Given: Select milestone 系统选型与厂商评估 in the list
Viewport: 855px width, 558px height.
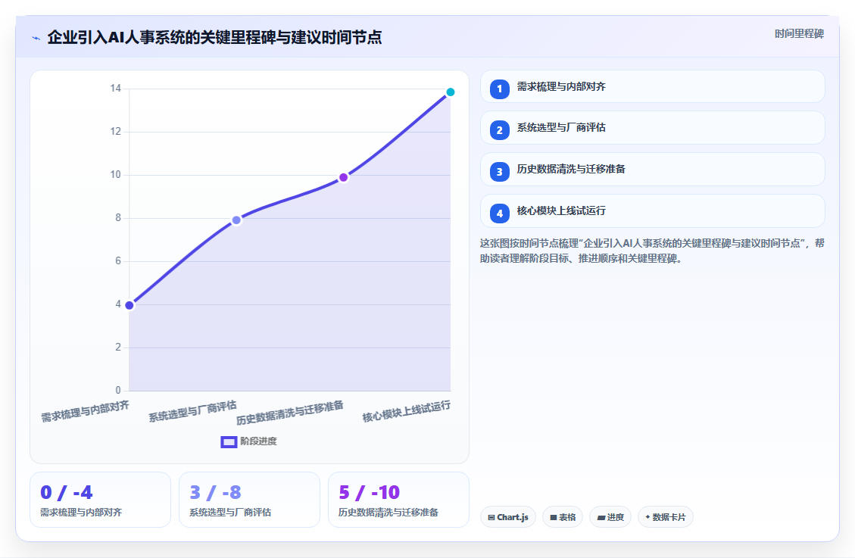Looking at the screenshot, I should [x=652, y=128].
